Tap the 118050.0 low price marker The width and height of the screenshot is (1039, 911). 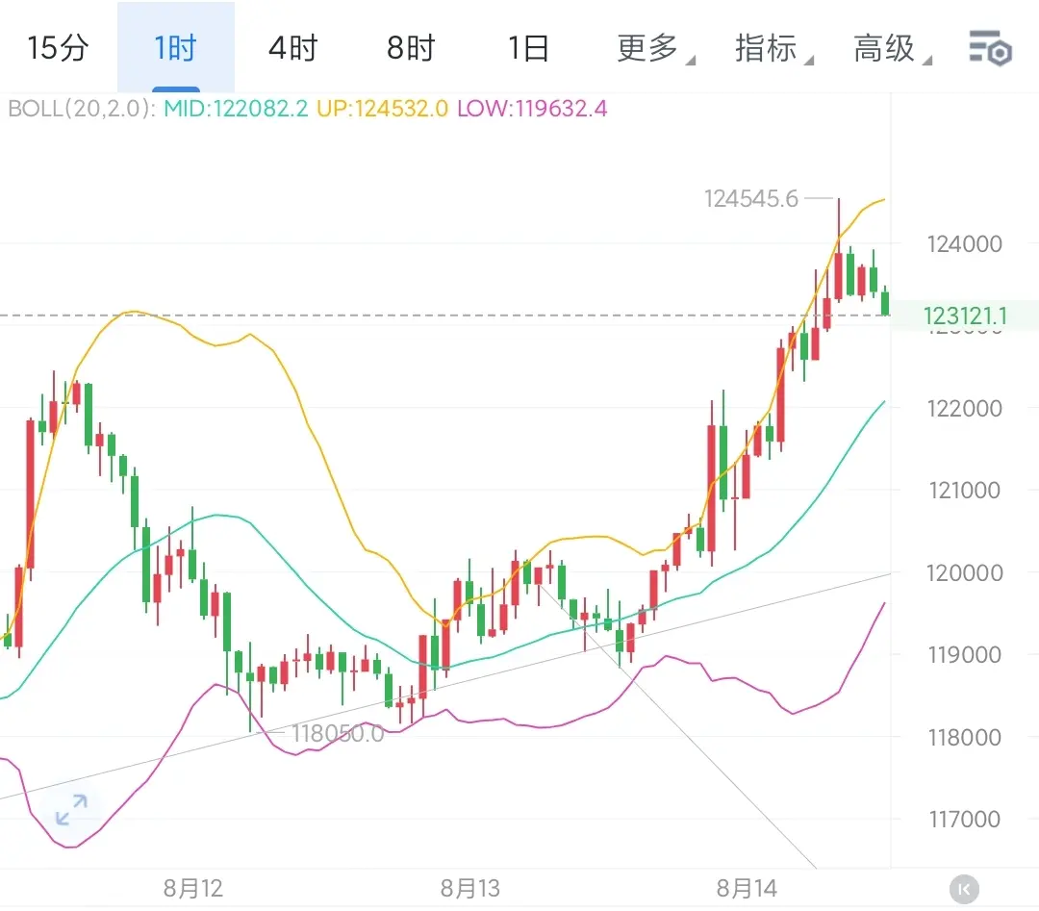338,733
